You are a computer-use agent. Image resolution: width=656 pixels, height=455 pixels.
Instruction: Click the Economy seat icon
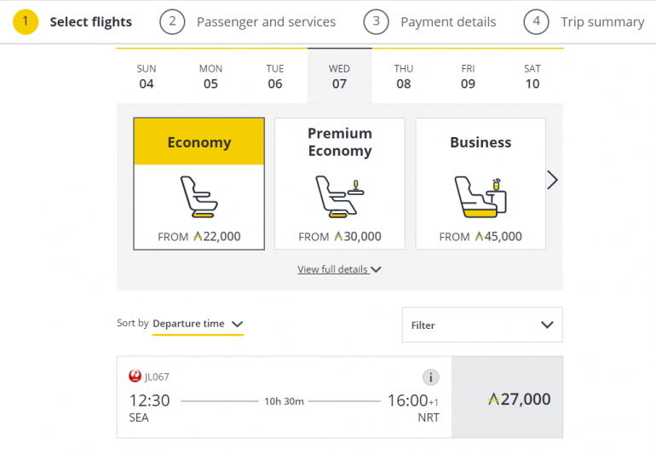pos(199,196)
